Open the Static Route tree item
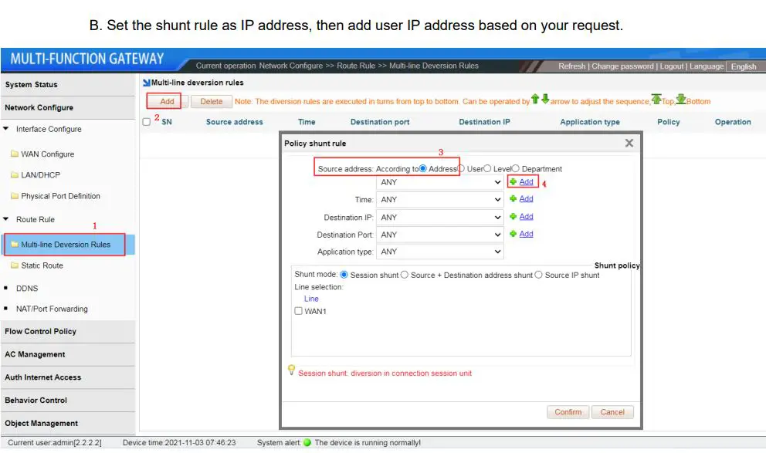Screen dimensions: 766x453 [x=42, y=265]
